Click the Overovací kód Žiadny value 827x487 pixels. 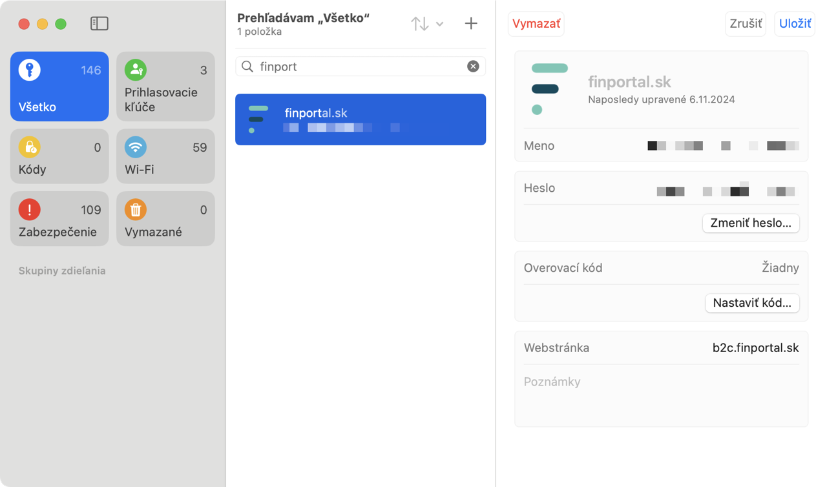point(780,267)
